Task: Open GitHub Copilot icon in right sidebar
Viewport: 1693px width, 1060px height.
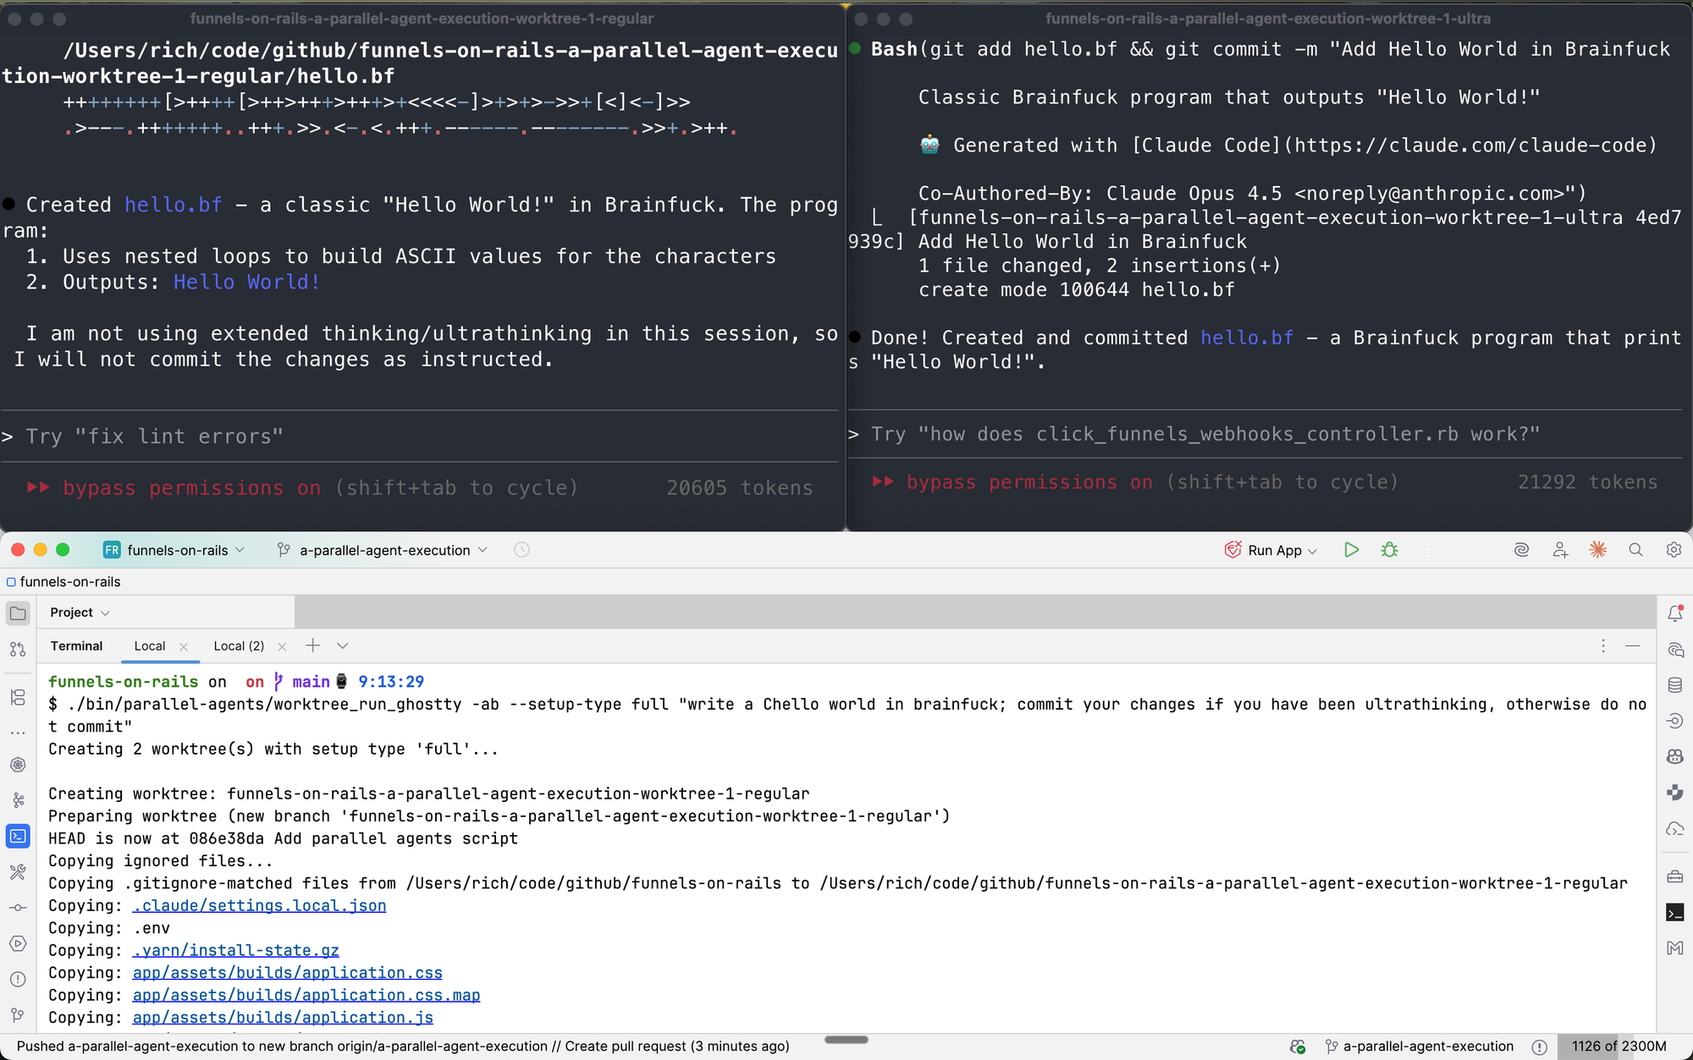Action: click(1675, 756)
